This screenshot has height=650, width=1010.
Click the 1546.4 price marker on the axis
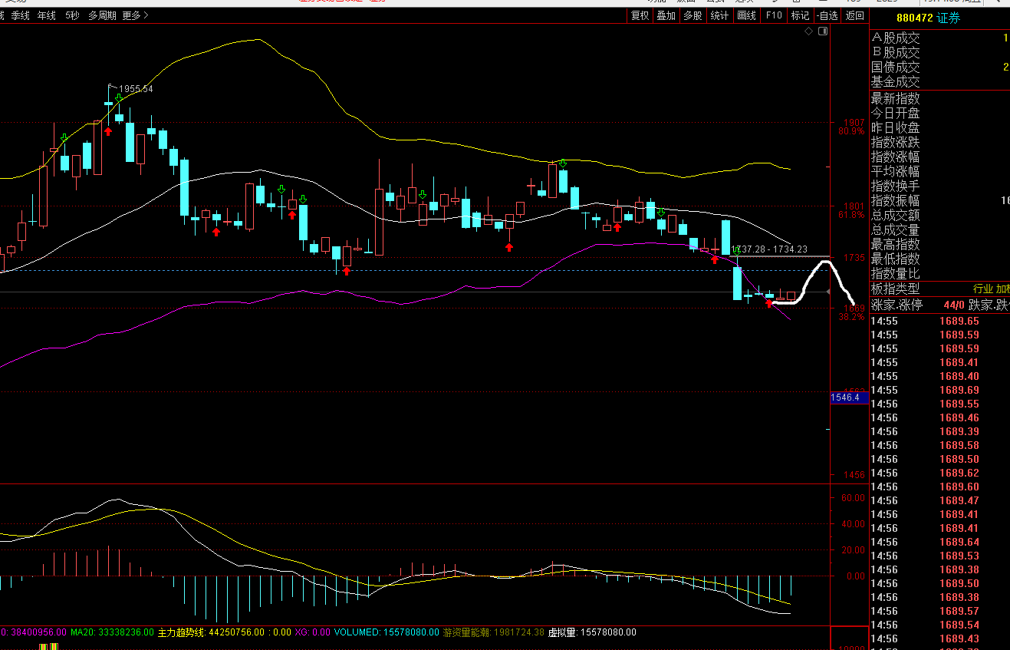[849, 398]
